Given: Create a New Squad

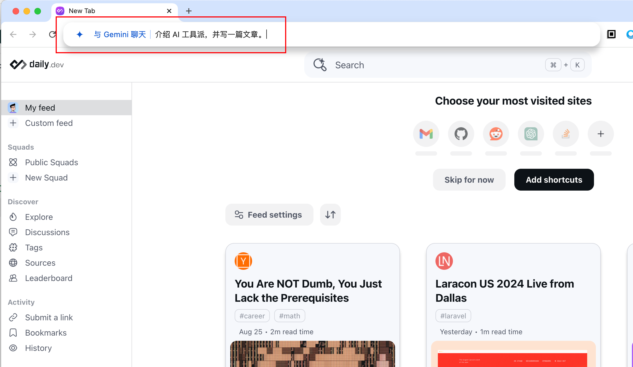Looking at the screenshot, I should [67, 177].
